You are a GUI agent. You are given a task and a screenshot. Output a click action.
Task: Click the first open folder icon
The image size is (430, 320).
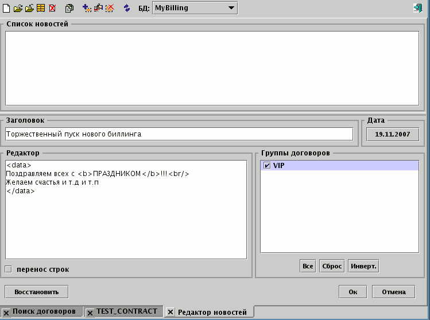click(18, 8)
